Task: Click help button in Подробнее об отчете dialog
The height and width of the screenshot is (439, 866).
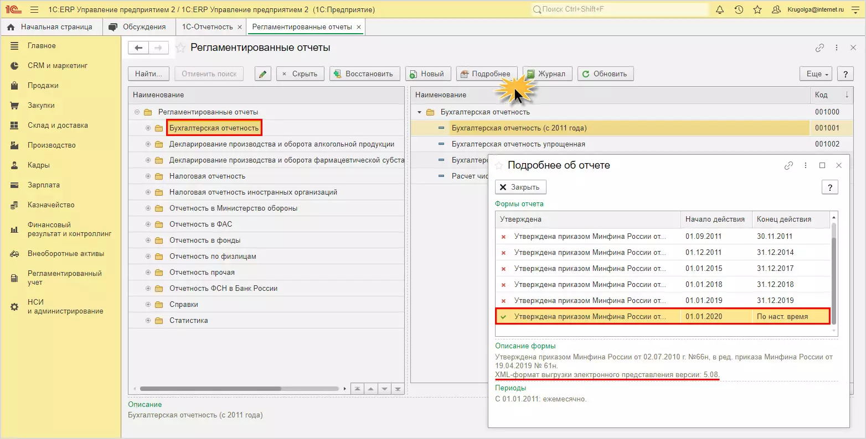Action: coord(829,187)
